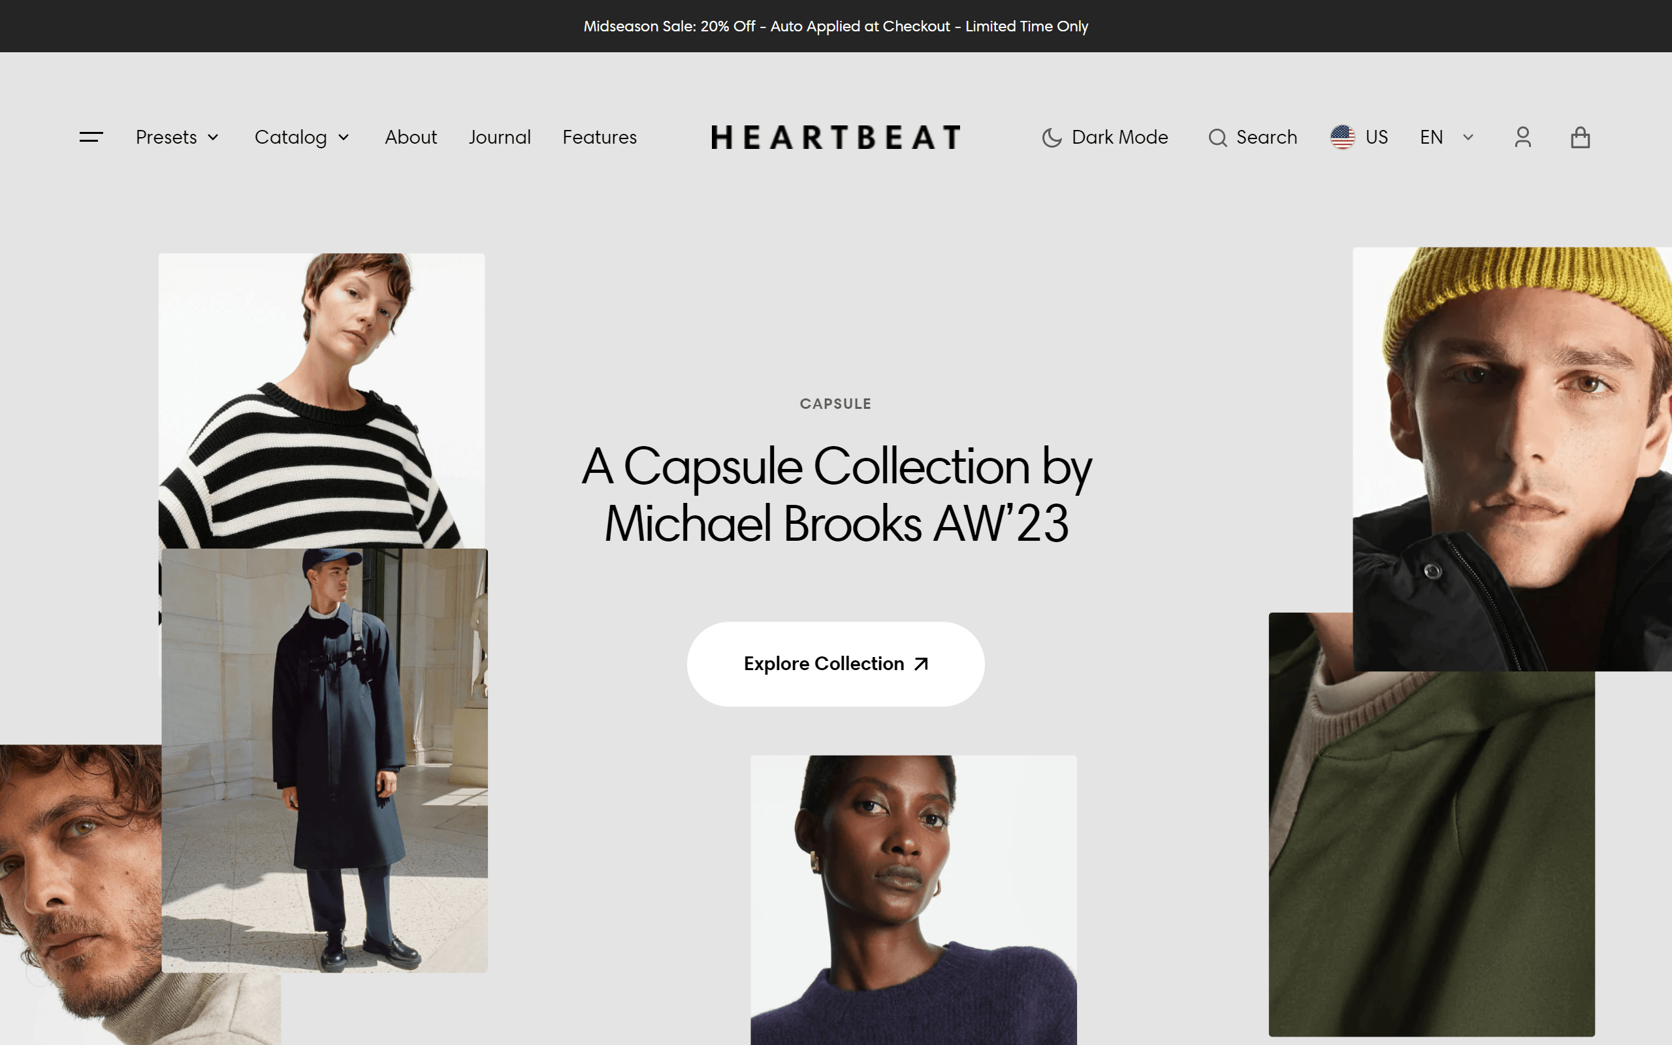Click the magnifying glass search icon
Viewport: 1672px width, 1045px height.
point(1217,138)
